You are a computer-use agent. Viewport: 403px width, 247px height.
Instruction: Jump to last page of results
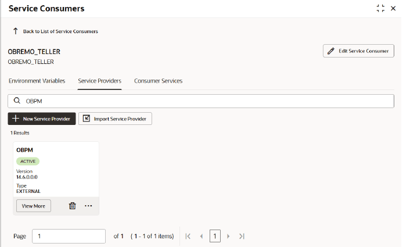(242, 236)
